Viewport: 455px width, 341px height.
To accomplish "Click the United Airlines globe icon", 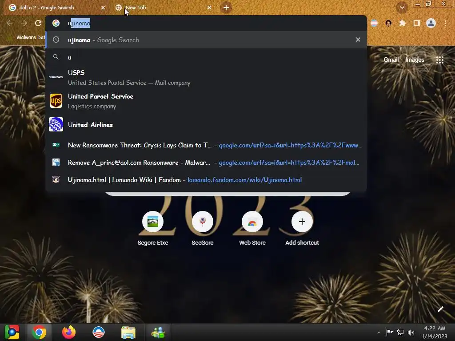I will pyautogui.click(x=56, y=124).
